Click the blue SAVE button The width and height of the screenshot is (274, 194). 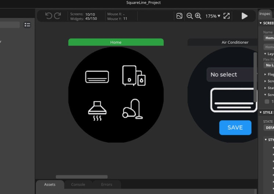[235, 128]
